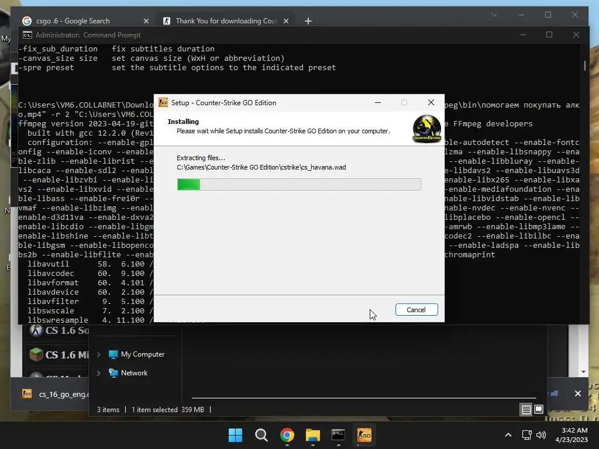Click the Counter-Strike logo in the setup header
The width and height of the screenshot is (599, 449).
426,129
